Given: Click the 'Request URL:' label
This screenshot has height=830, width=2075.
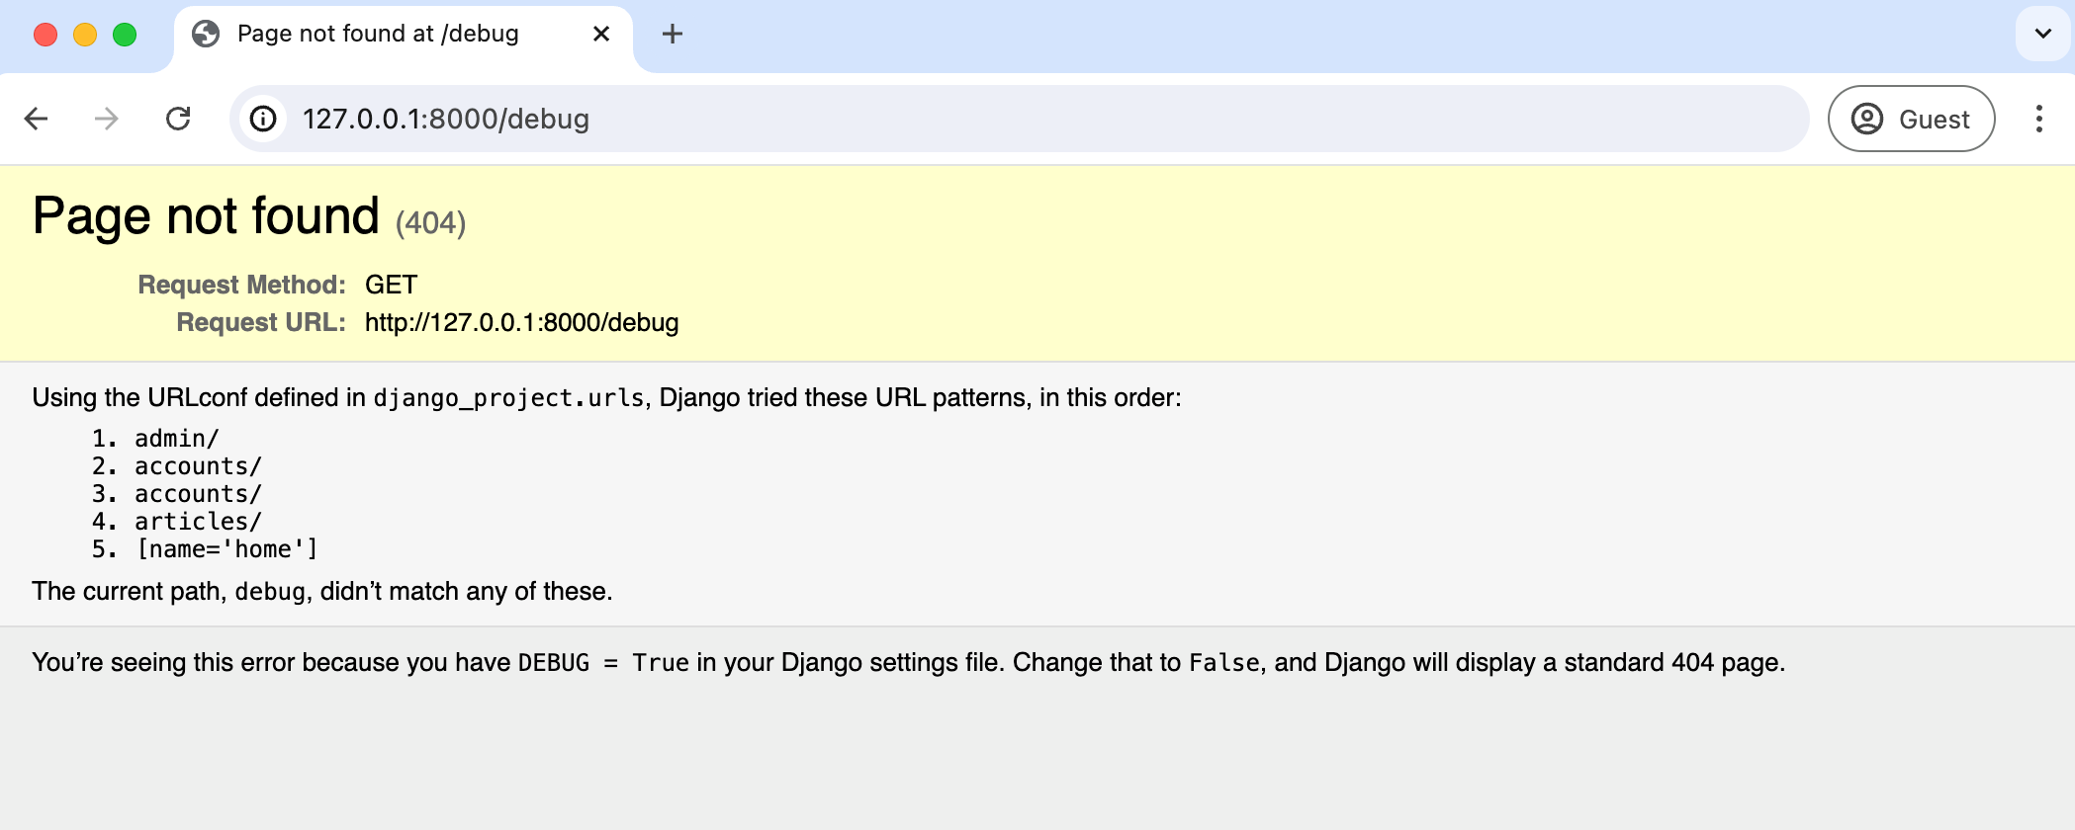Looking at the screenshot, I should pyautogui.click(x=261, y=322).
